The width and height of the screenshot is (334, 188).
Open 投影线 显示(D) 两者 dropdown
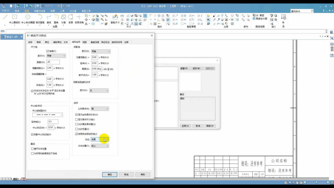click(x=101, y=52)
